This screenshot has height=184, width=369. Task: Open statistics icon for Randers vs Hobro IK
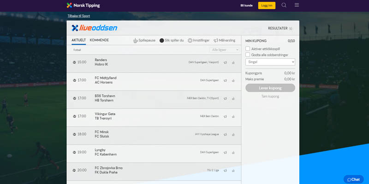233,63
